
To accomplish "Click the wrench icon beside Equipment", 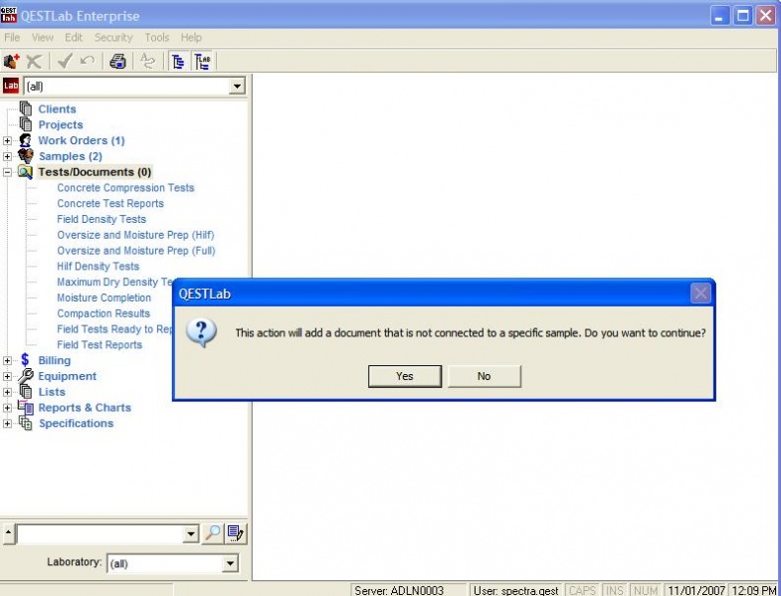I will [26, 376].
